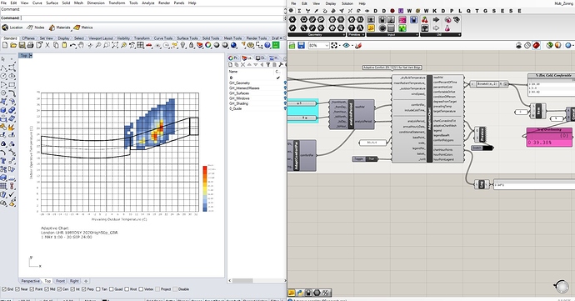Open the Curve Tools toolbar tab
The image size is (575, 301).
(163, 38)
